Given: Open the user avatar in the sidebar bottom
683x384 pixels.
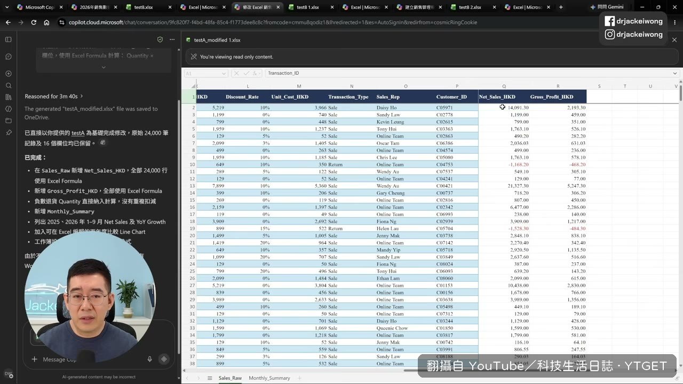Looking at the screenshot, I should point(8,374).
